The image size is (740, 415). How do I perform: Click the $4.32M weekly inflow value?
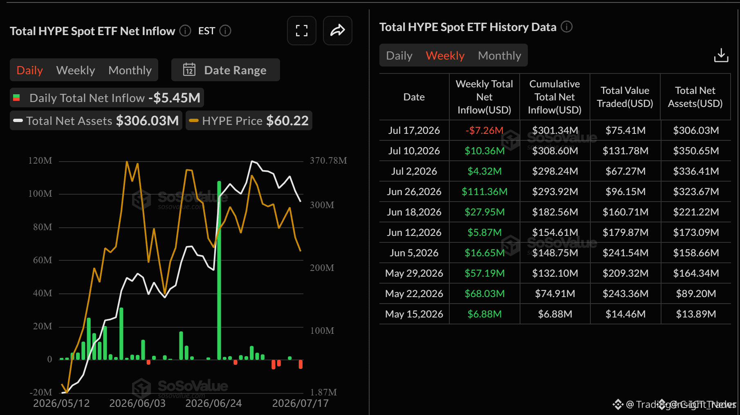[484, 171]
